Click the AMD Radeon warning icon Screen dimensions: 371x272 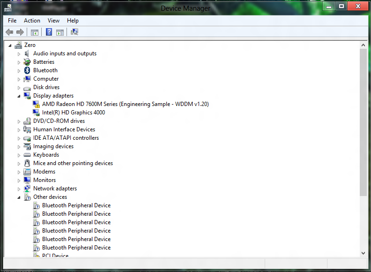36,104
